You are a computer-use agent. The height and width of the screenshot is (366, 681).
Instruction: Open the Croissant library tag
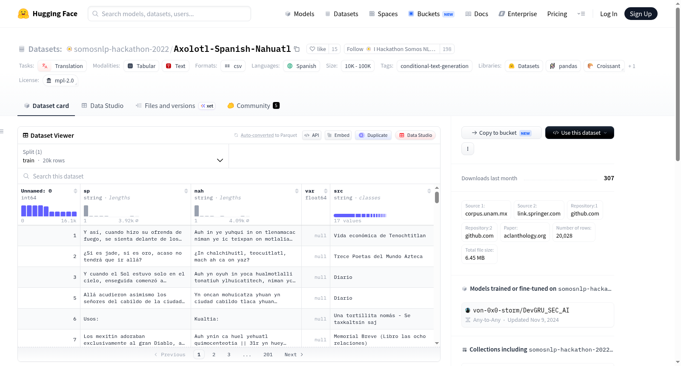604,66
